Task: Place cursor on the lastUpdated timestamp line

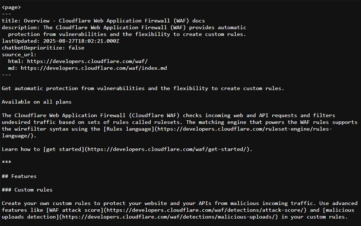Action: pos(60,41)
